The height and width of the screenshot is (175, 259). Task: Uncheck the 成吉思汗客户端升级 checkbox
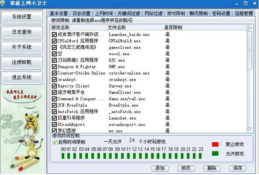pyautogui.click(x=54, y=35)
